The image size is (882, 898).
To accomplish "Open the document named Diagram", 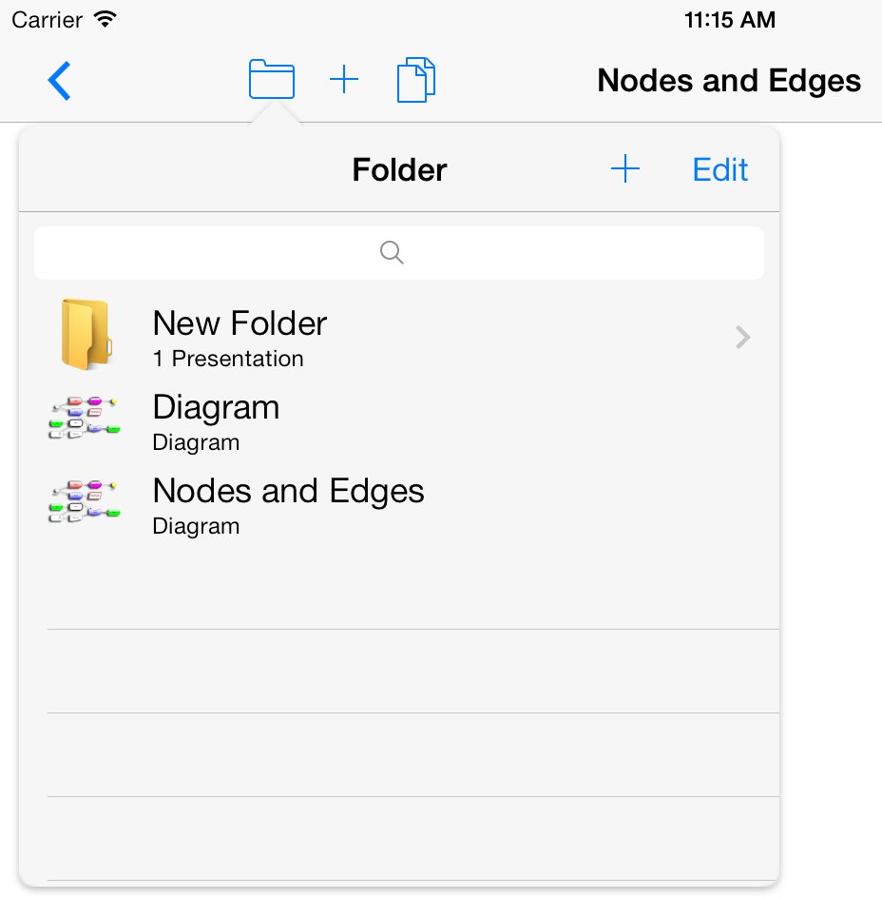I will click(216, 408).
